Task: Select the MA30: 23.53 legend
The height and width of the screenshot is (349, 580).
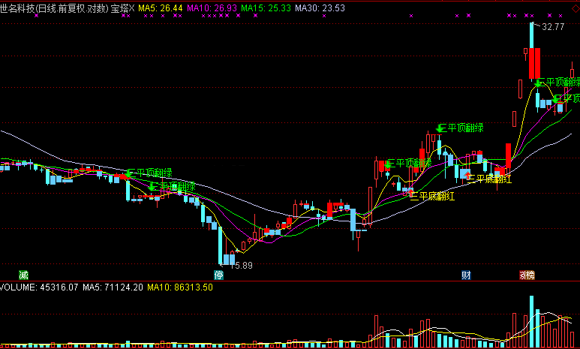Action: click(x=320, y=8)
